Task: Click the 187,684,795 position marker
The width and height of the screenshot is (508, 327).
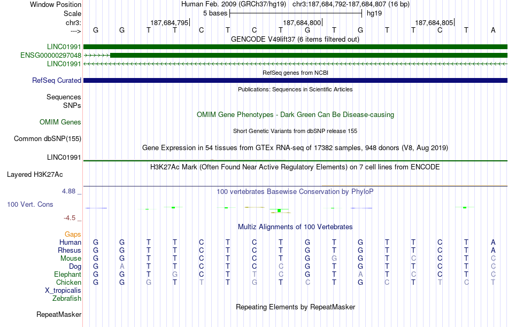Action: 169,22
